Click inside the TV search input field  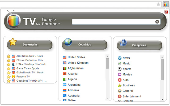(x=113, y=22)
